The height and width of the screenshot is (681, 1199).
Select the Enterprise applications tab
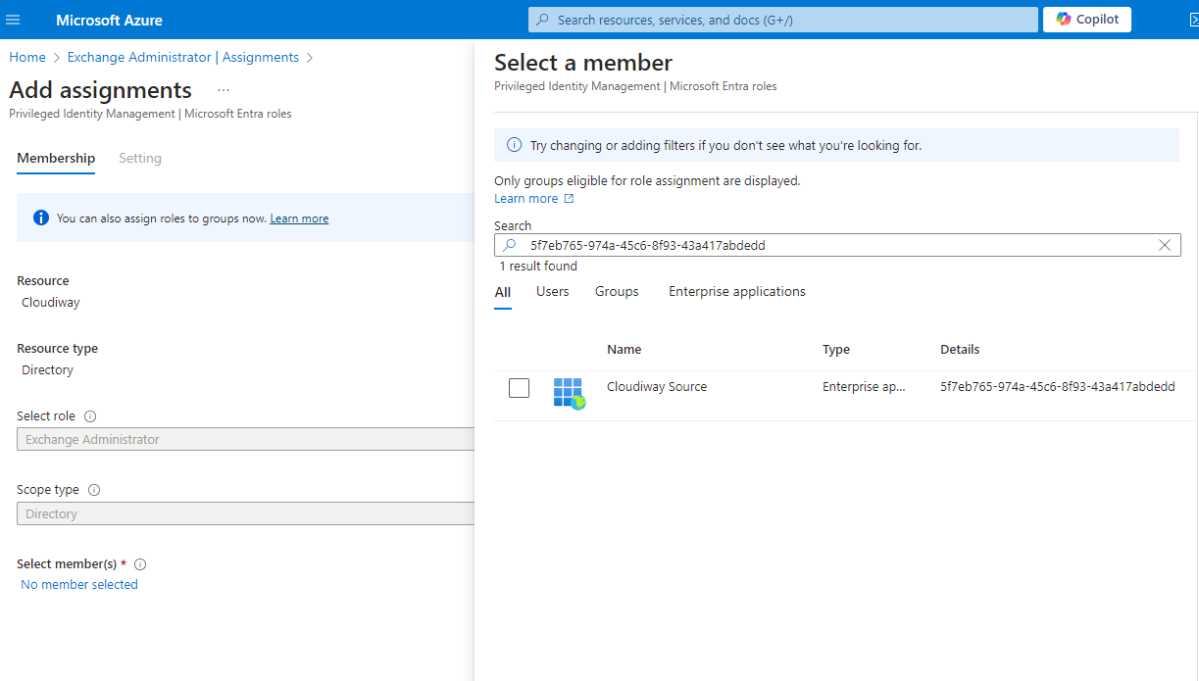(736, 292)
